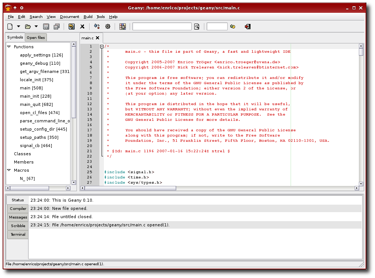The width and height of the screenshot is (375, 278).
Task: Click the goto line number field
Action: 217,27
